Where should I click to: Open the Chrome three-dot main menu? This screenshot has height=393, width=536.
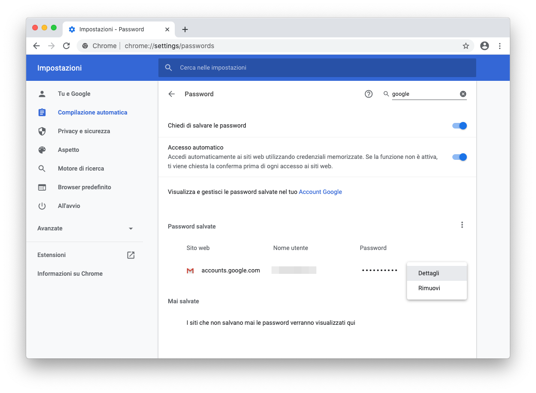pos(500,46)
